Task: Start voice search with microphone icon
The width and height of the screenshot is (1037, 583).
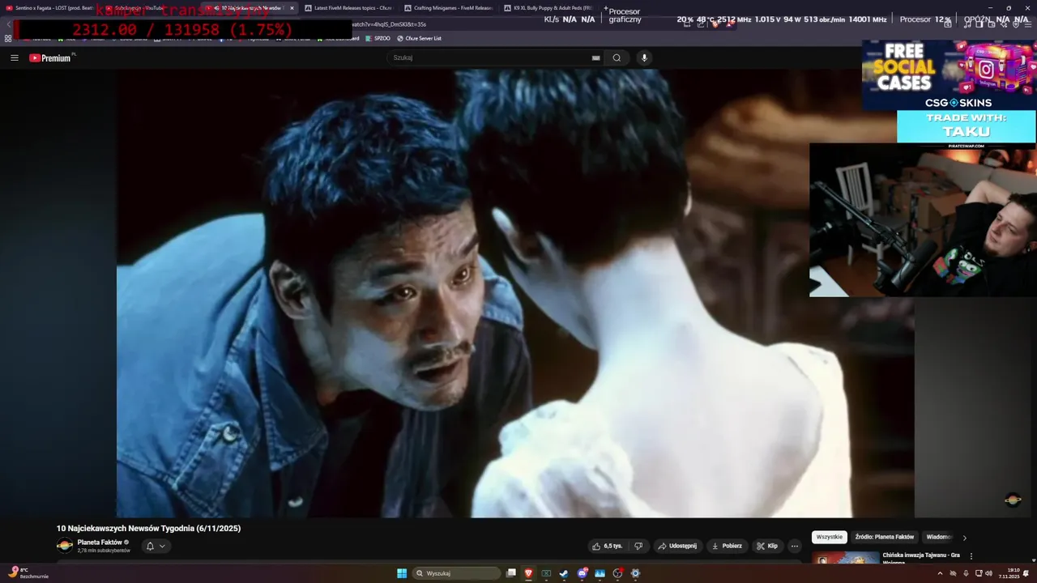Action: (x=644, y=57)
